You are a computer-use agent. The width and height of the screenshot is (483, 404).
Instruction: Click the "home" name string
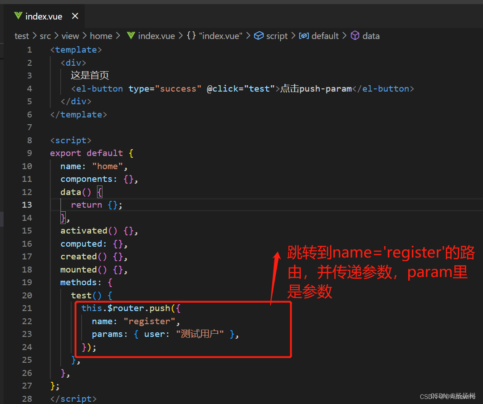107,166
